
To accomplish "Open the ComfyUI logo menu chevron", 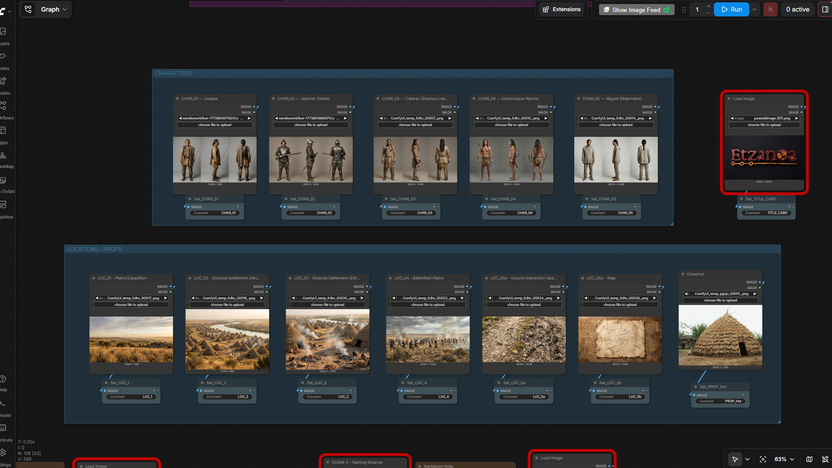I will [x=10, y=11].
